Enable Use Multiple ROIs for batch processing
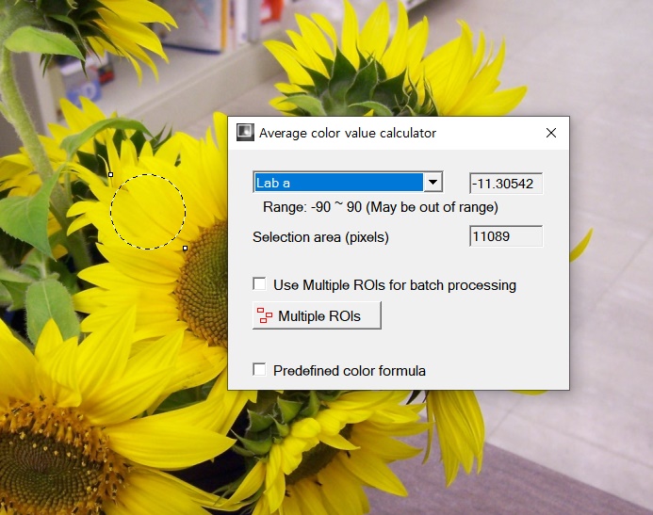The height and width of the screenshot is (515, 653). pyautogui.click(x=259, y=284)
